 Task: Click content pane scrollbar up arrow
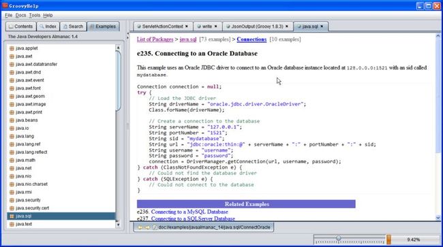438,36
